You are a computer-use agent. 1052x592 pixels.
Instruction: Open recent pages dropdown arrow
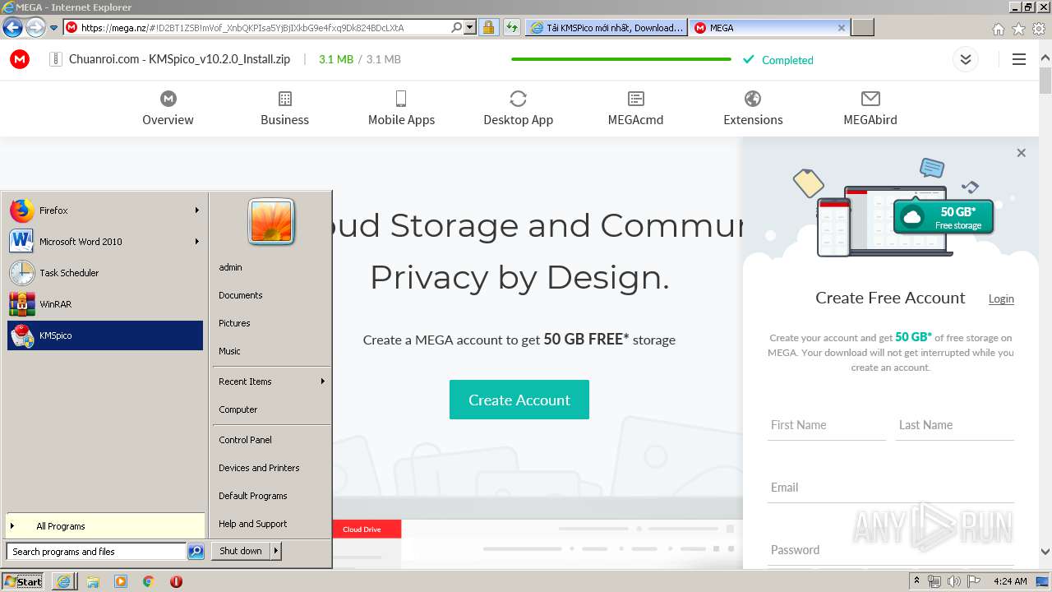pyautogui.click(x=53, y=28)
